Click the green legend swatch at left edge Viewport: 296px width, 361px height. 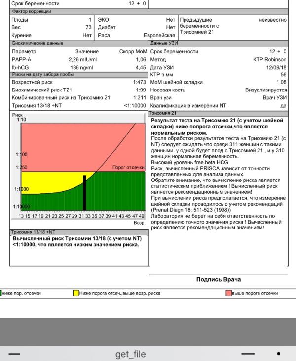[1, 293]
